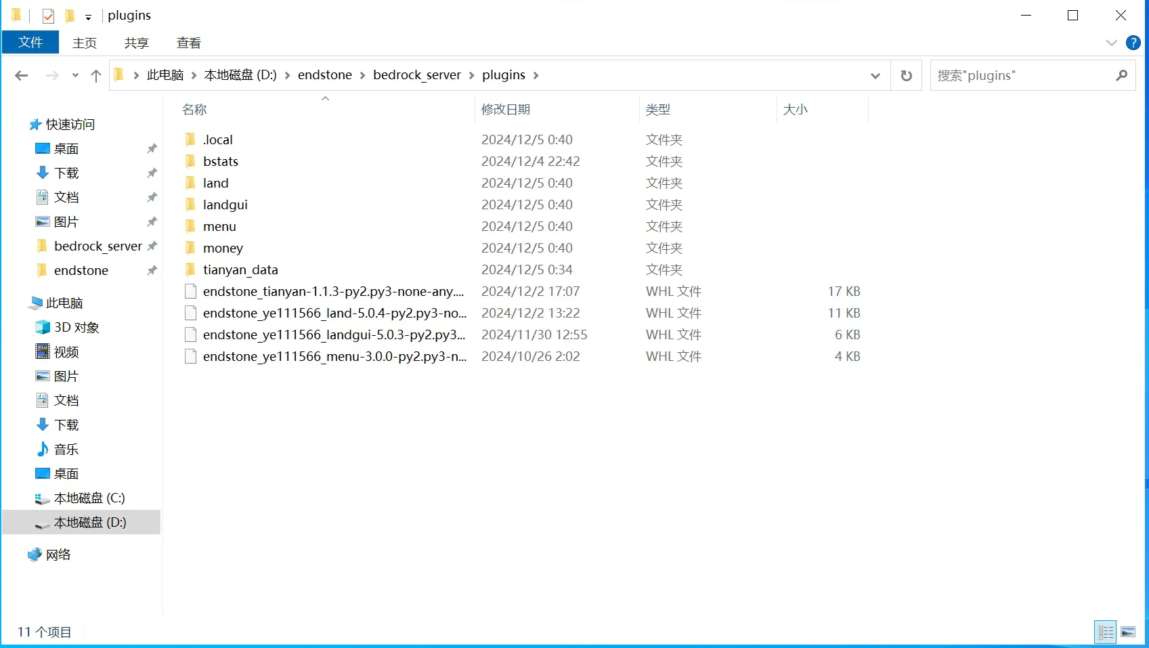Customize Quick Access Toolbar dropdown
The width and height of the screenshot is (1149, 648).
88,17
